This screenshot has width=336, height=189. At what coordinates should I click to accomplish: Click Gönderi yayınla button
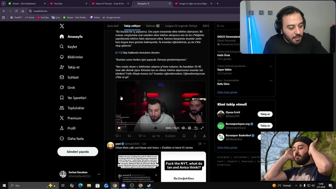(78, 152)
